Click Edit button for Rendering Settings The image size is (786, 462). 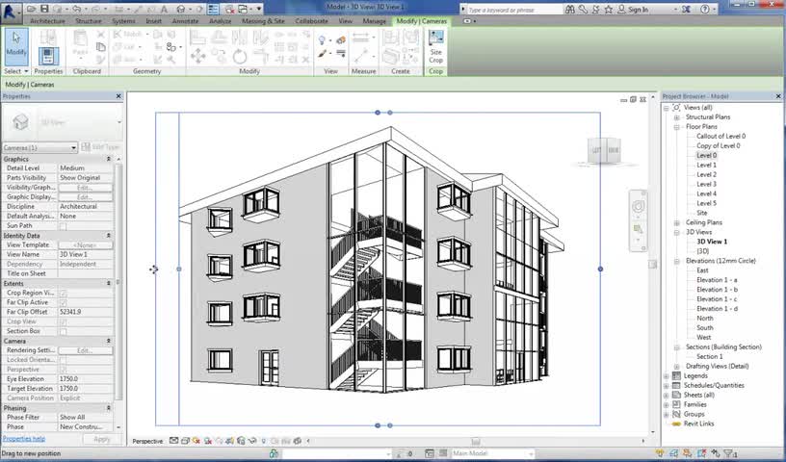click(85, 350)
